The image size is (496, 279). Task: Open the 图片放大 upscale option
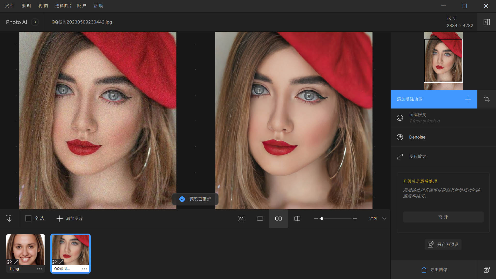point(443,157)
